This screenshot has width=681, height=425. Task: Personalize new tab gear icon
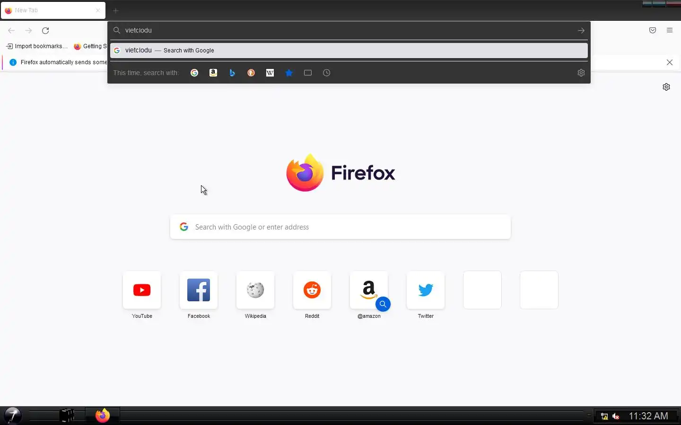point(666,87)
